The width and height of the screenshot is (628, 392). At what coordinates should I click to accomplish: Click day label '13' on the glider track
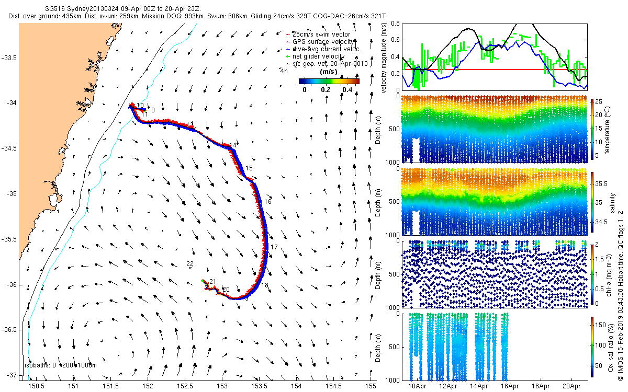point(190,124)
